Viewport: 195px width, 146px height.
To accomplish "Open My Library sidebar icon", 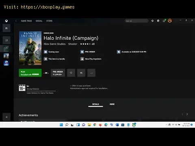I will 6,28.
